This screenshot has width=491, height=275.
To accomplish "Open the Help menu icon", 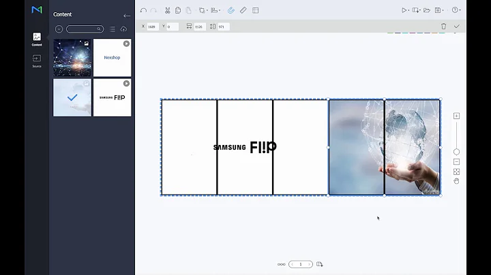I will [456, 10].
